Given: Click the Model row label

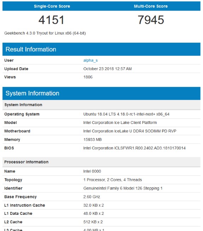Looking at the screenshot, I should tap(11, 123).
